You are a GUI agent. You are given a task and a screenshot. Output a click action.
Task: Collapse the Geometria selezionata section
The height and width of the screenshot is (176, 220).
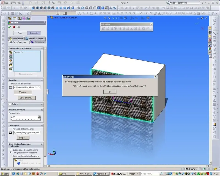42,48
